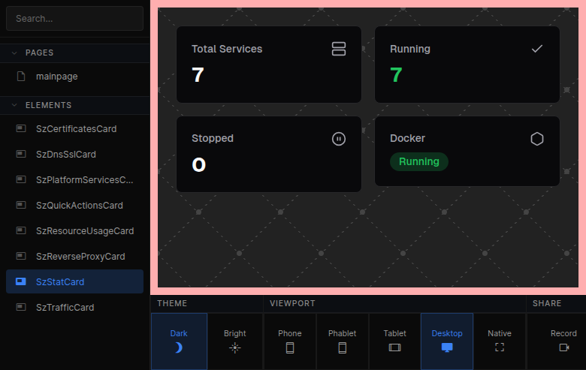Set viewport to Desktop
This screenshot has width=586, height=370.
pos(447,341)
